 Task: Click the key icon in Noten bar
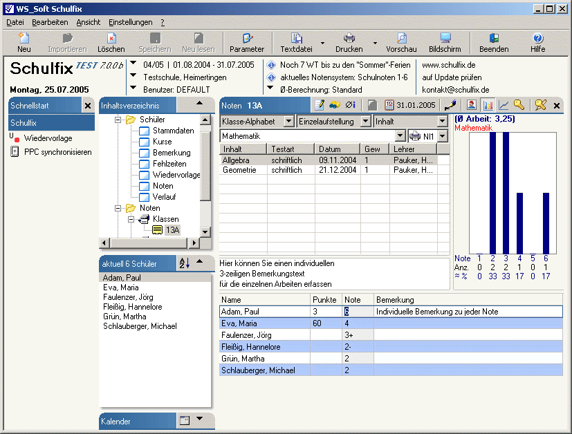tap(519, 105)
